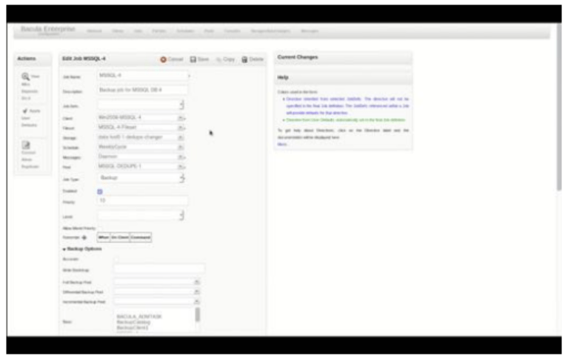Click the Base list scrollbar
The image size is (568, 356).
(198, 315)
